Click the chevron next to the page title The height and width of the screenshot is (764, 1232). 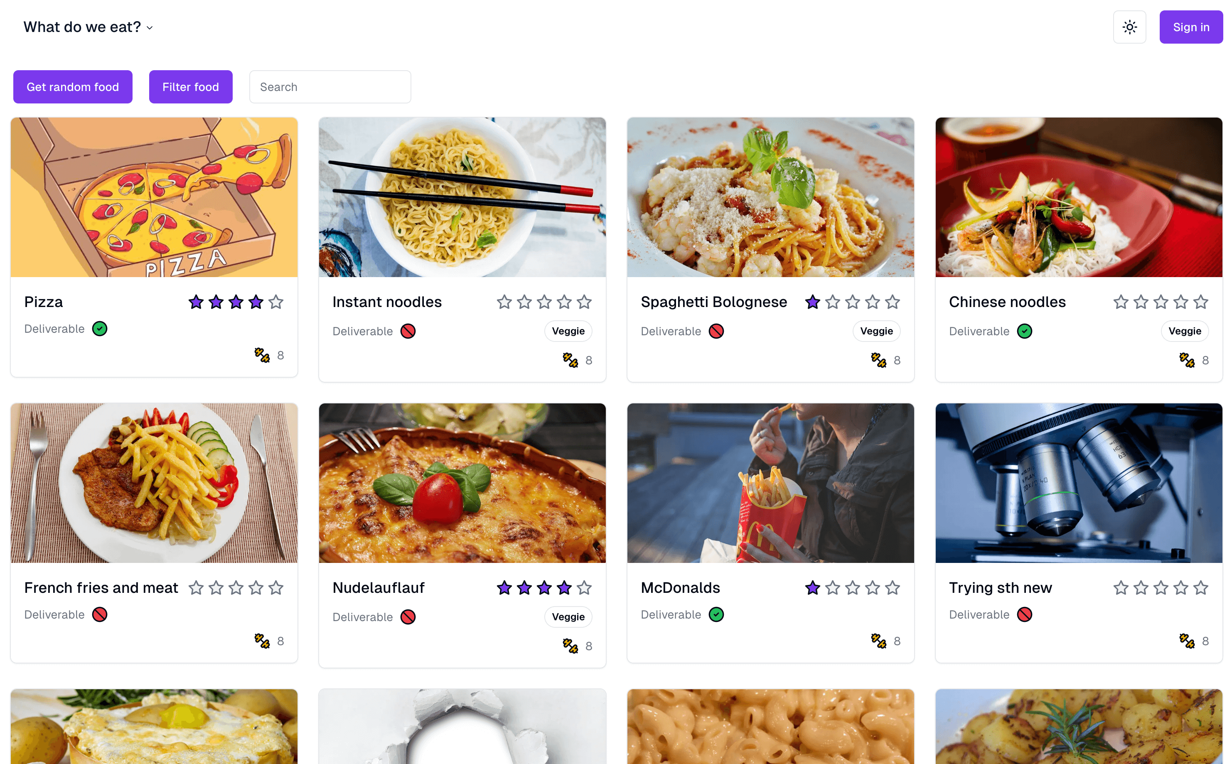point(150,28)
